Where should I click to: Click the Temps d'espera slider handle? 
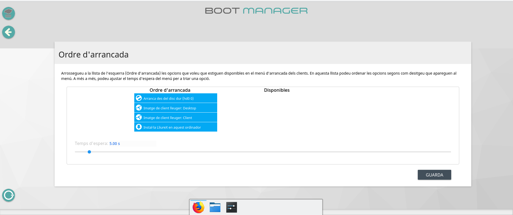tap(89, 152)
